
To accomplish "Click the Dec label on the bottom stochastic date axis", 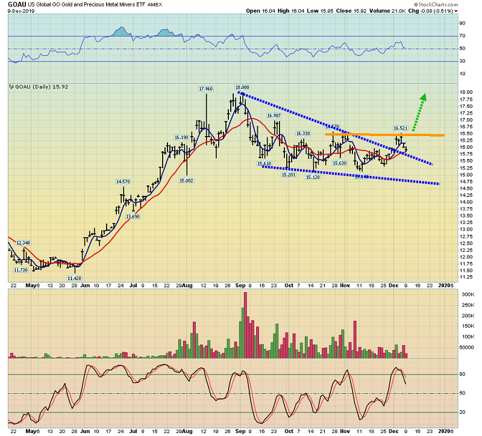I will tap(393, 431).
